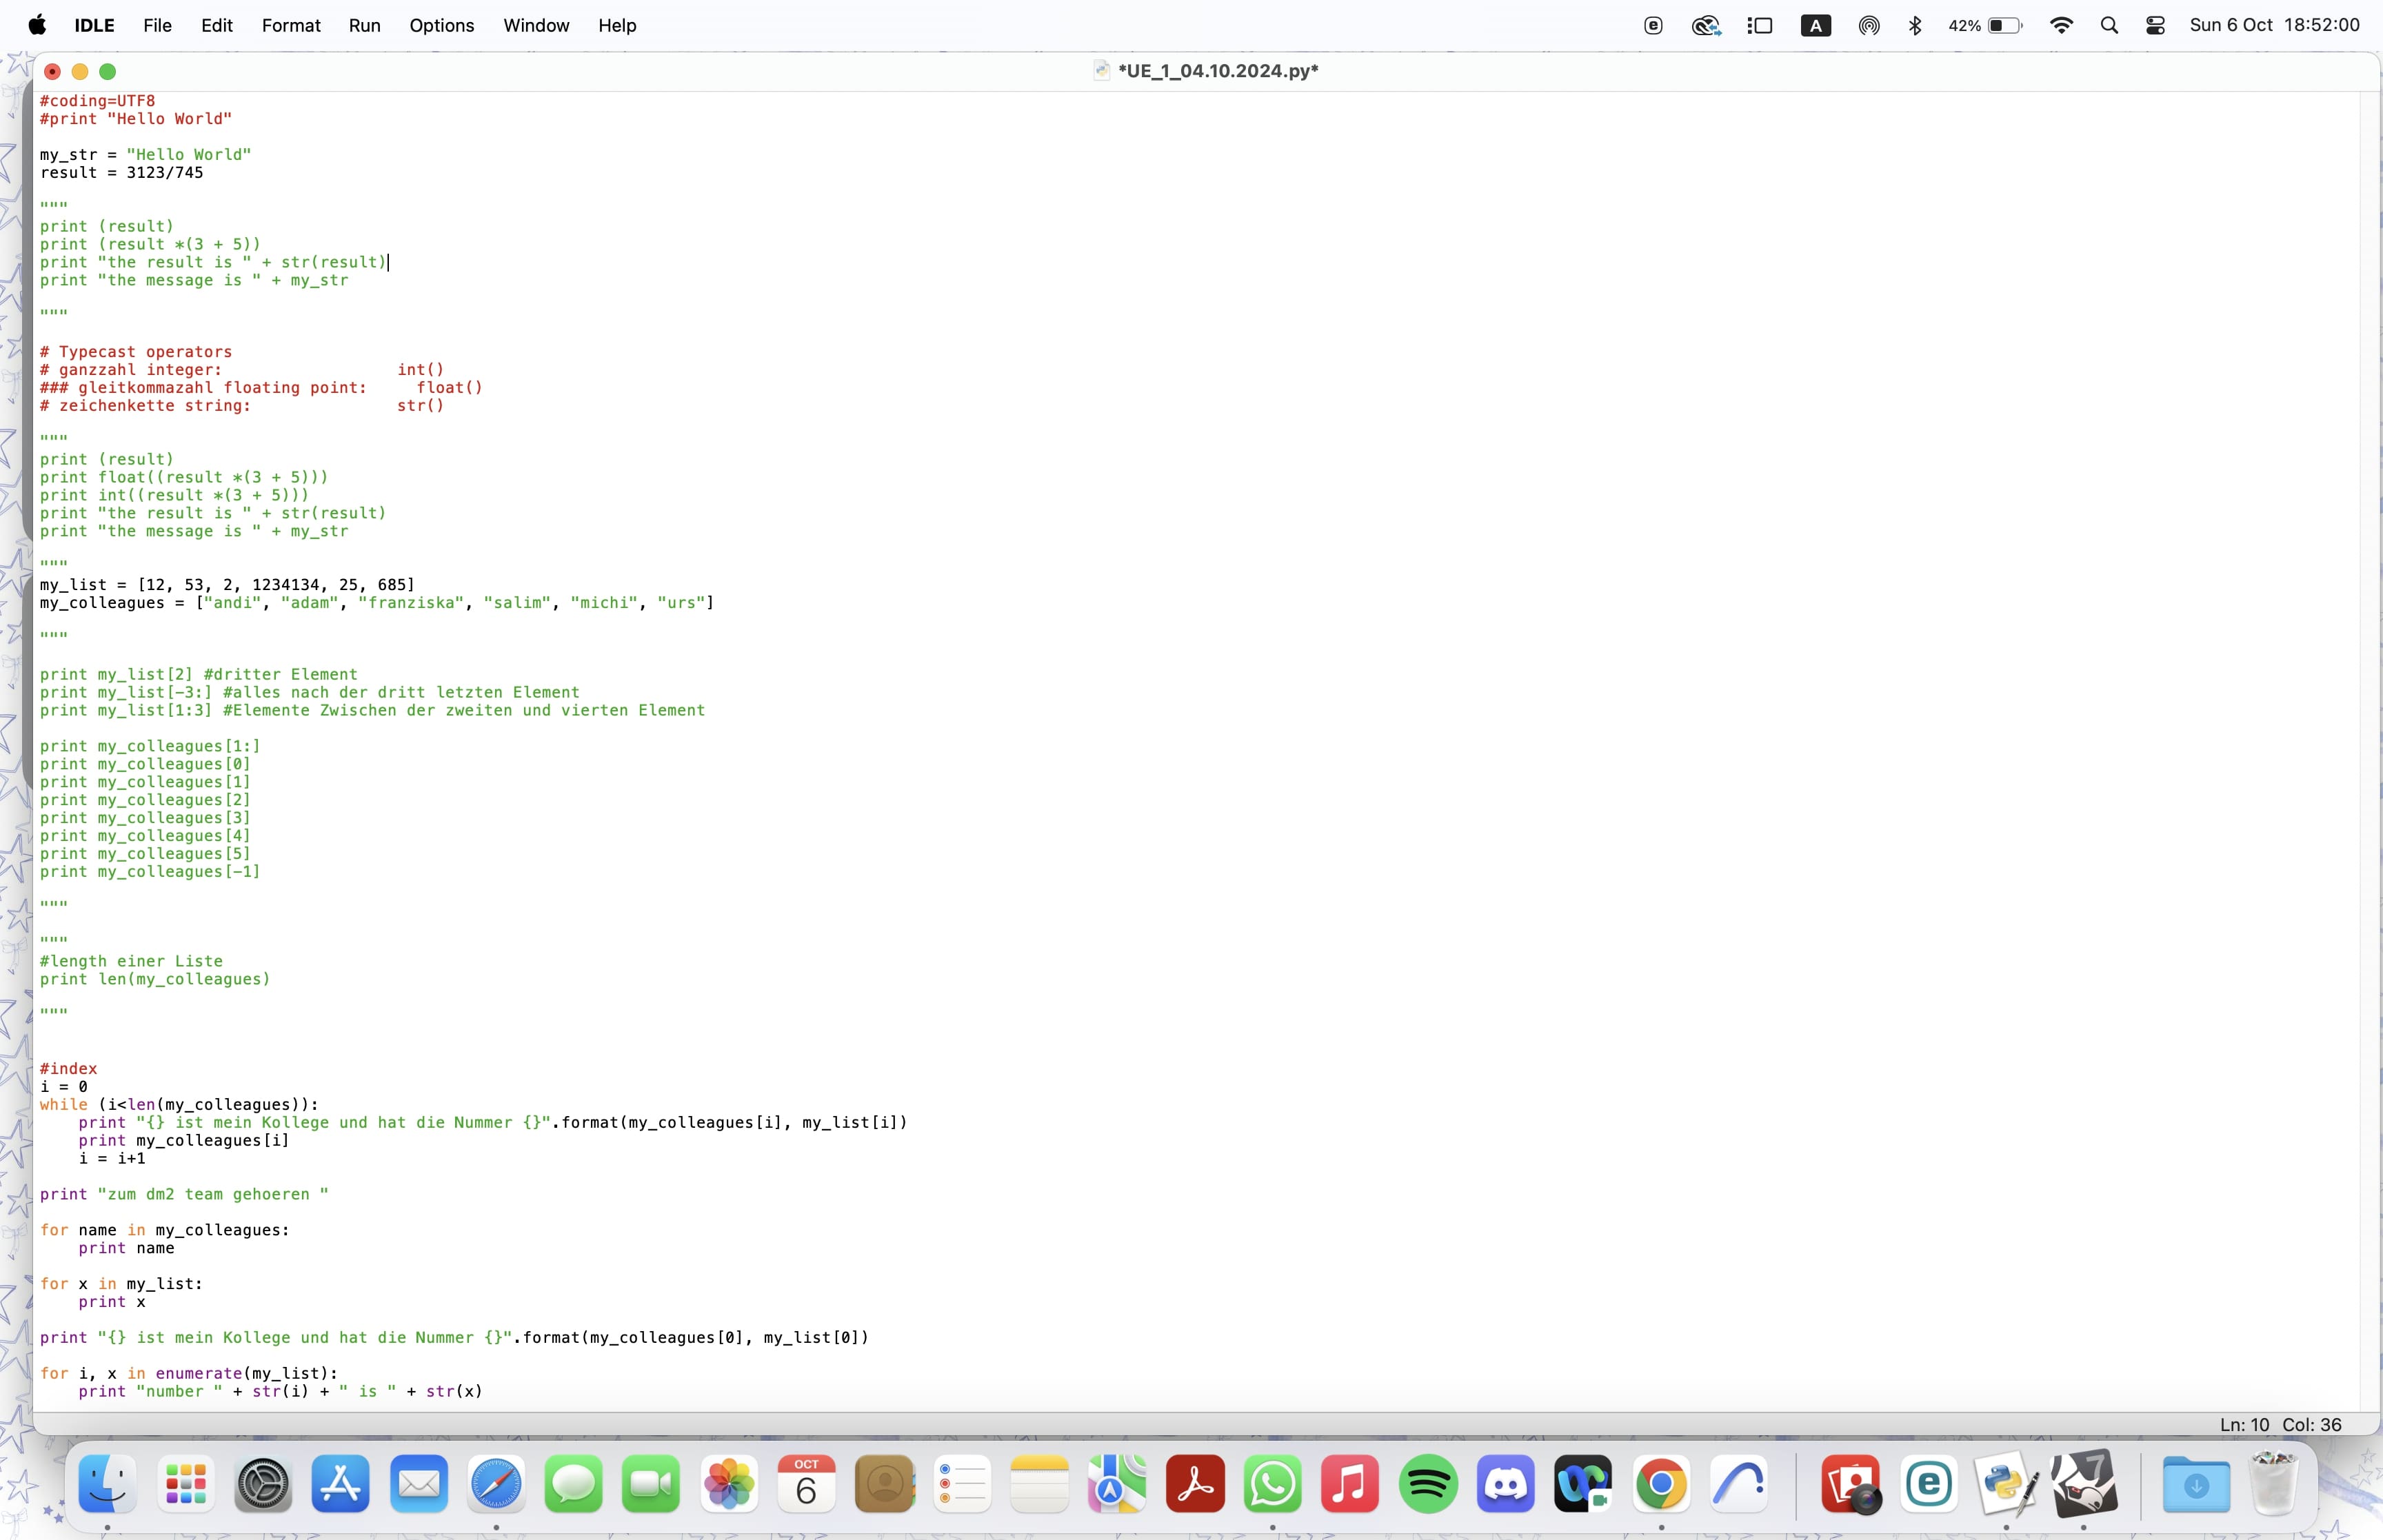Toggle Wi-Fi from the menu bar status icon

[x=2061, y=25]
